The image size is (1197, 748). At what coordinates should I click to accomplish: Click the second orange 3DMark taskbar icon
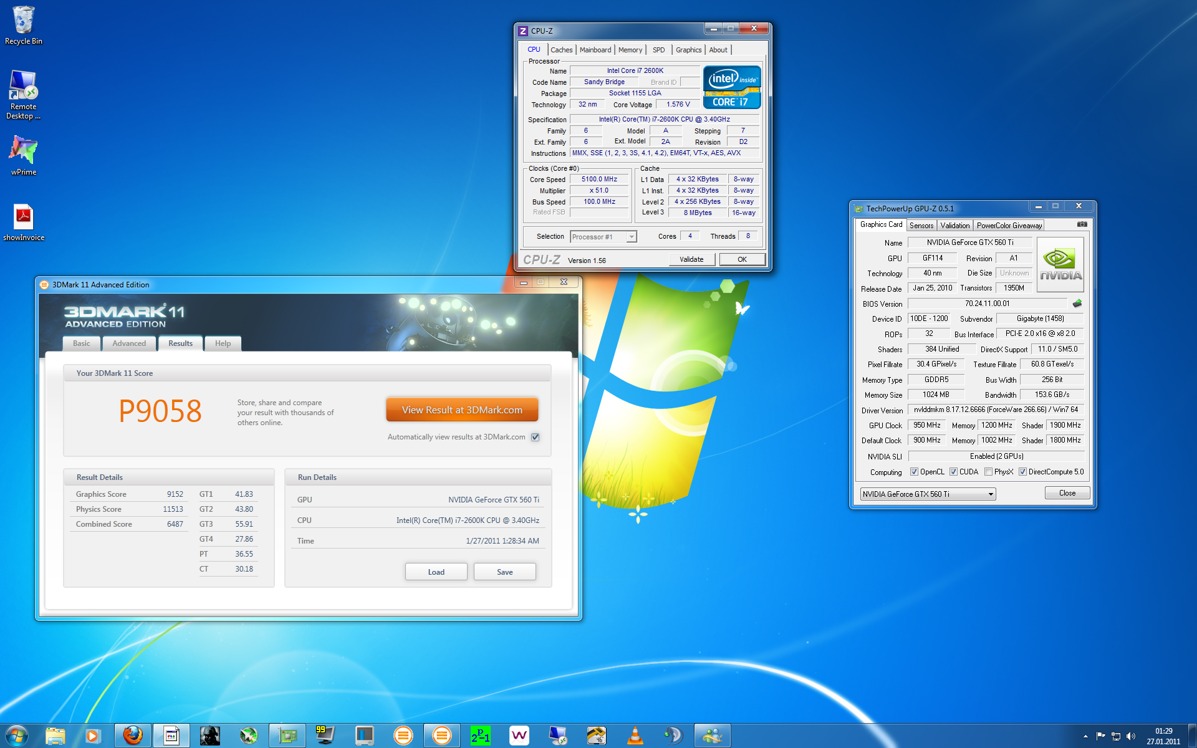tap(442, 736)
